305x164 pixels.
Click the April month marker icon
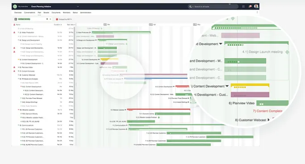click(151, 25)
